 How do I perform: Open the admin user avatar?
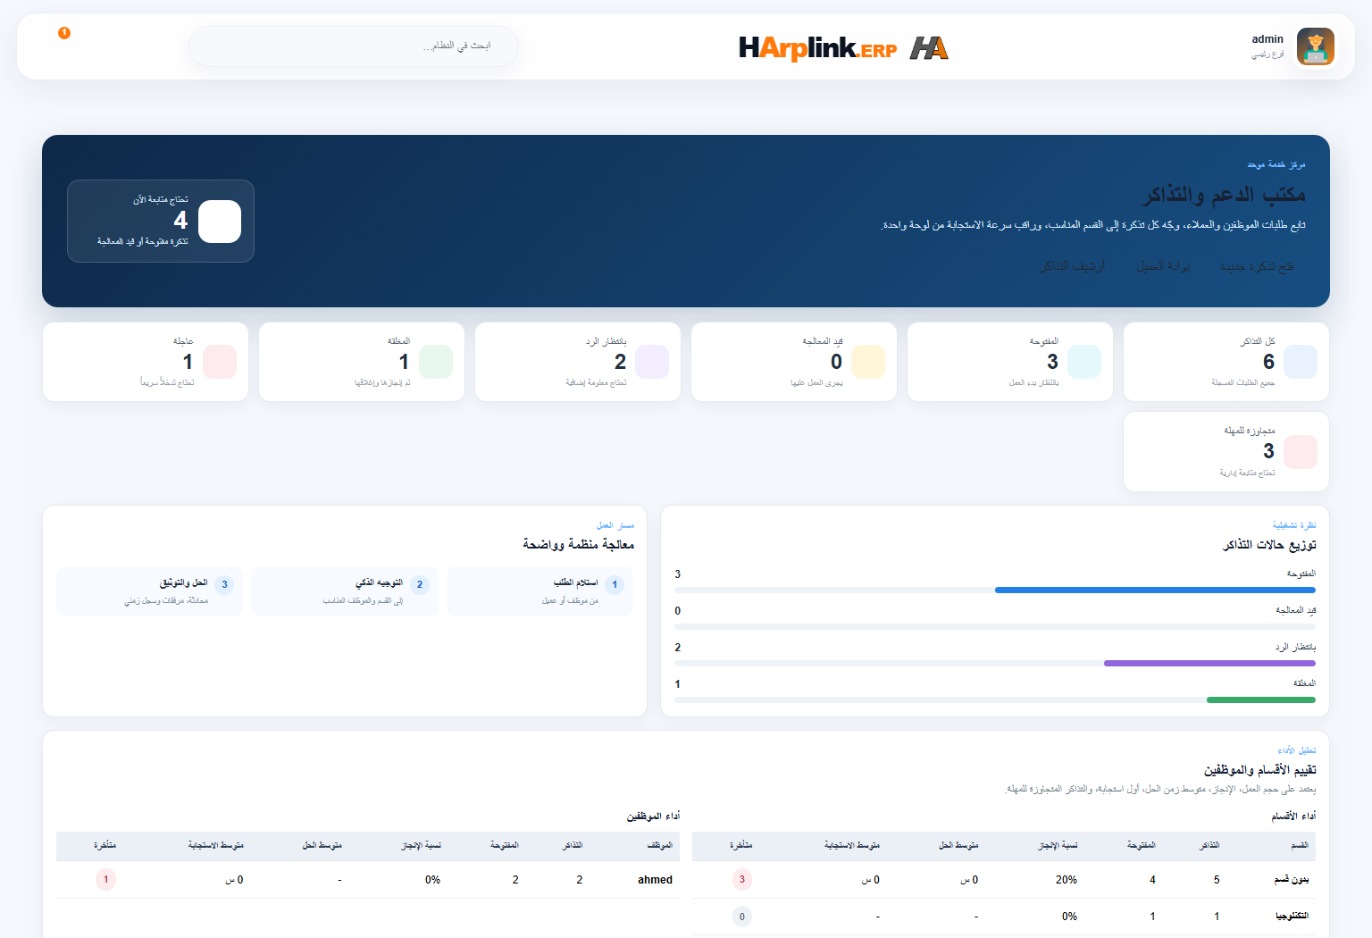1315,46
